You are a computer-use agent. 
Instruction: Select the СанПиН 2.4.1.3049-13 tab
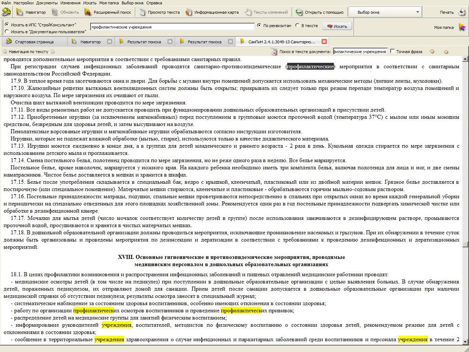282,42
